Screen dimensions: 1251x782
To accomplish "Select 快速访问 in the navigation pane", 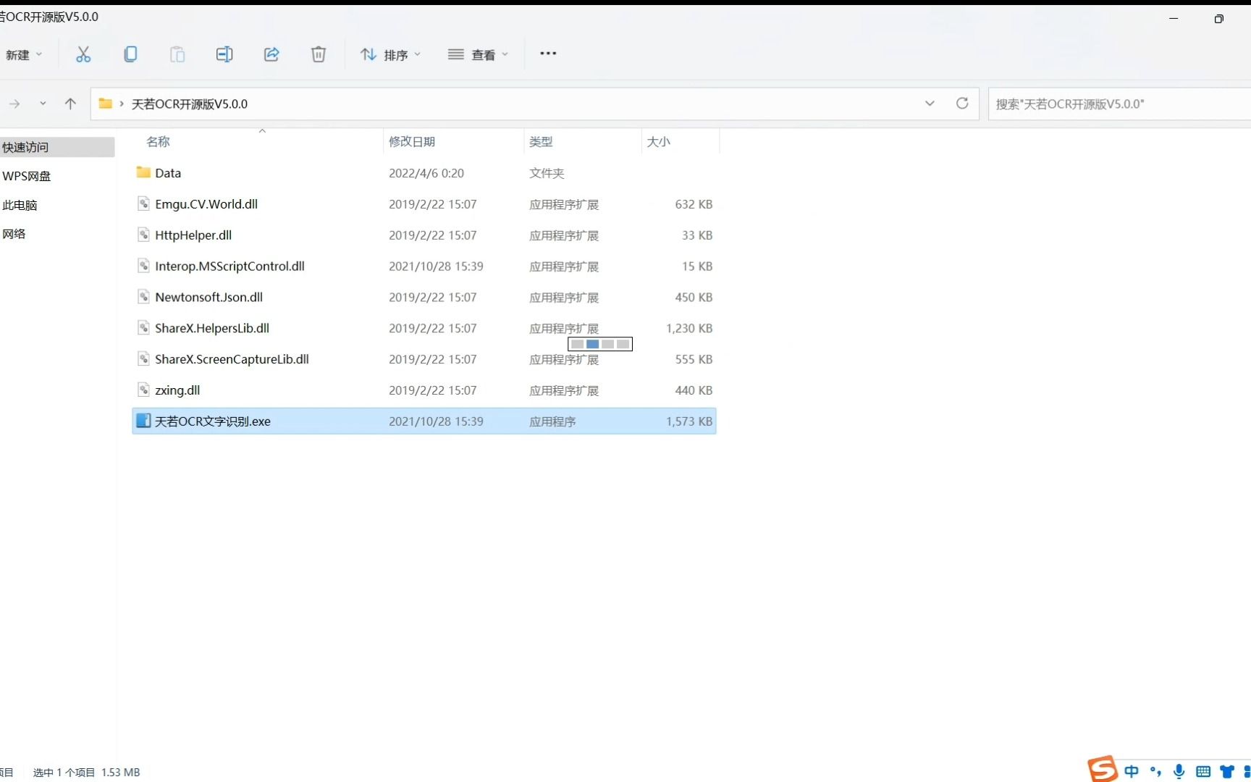I will point(57,147).
